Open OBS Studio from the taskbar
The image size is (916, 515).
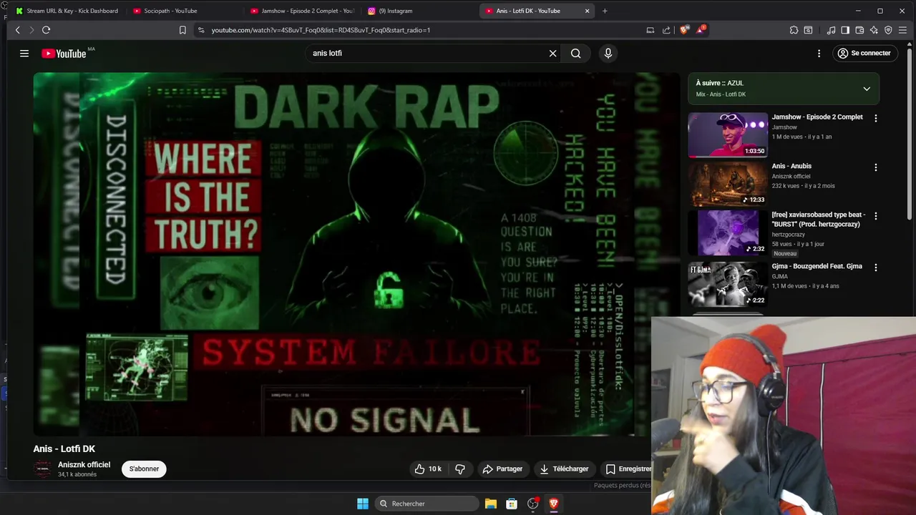(532, 504)
